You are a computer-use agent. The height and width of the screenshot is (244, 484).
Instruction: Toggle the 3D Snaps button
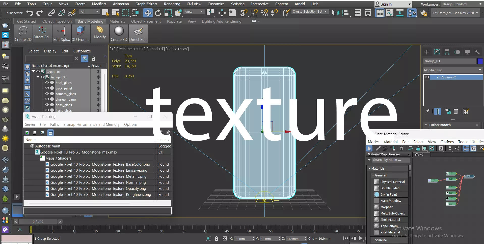click(244, 13)
